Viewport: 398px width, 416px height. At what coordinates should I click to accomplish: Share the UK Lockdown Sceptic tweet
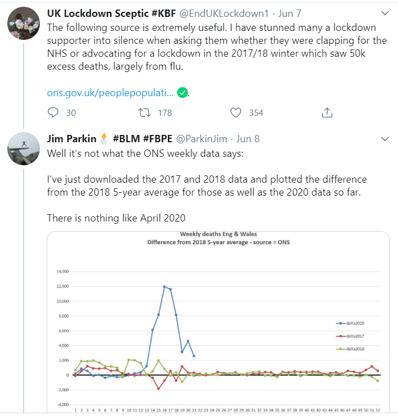(x=327, y=112)
